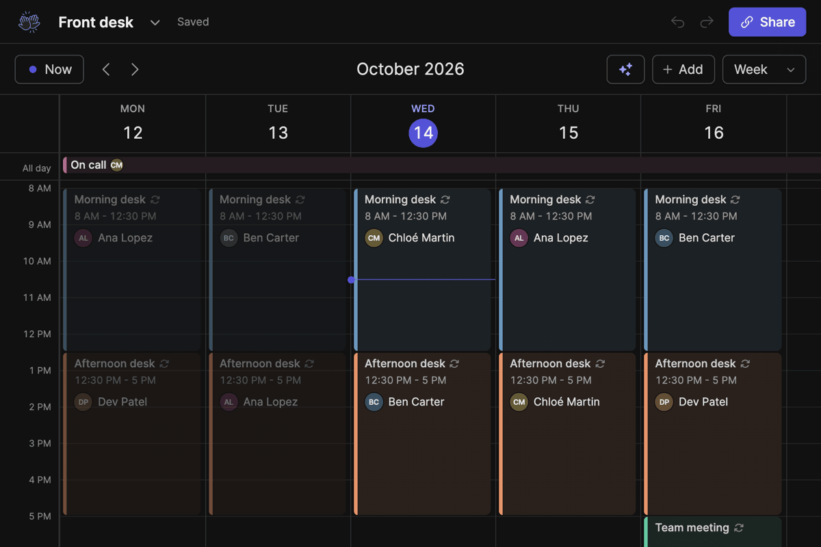
Task: Go to previous week chevron
Action: [x=106, y=69]
